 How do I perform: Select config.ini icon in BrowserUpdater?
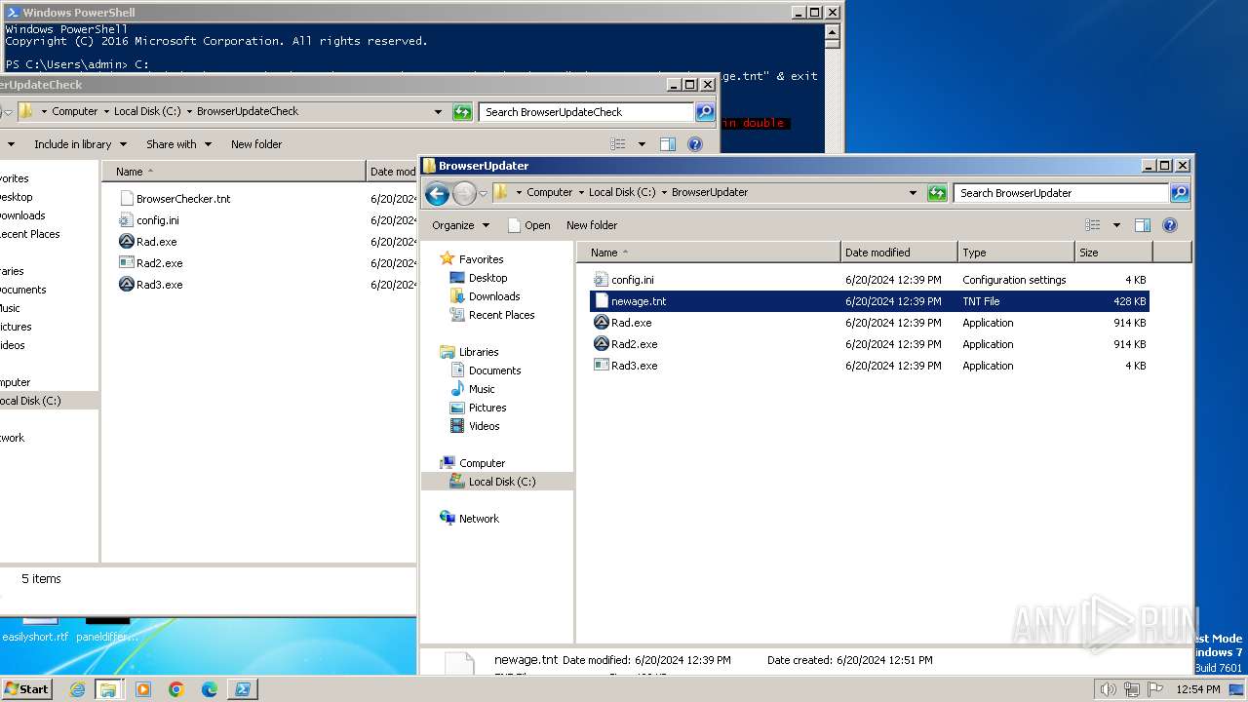(x=602, y=280)
